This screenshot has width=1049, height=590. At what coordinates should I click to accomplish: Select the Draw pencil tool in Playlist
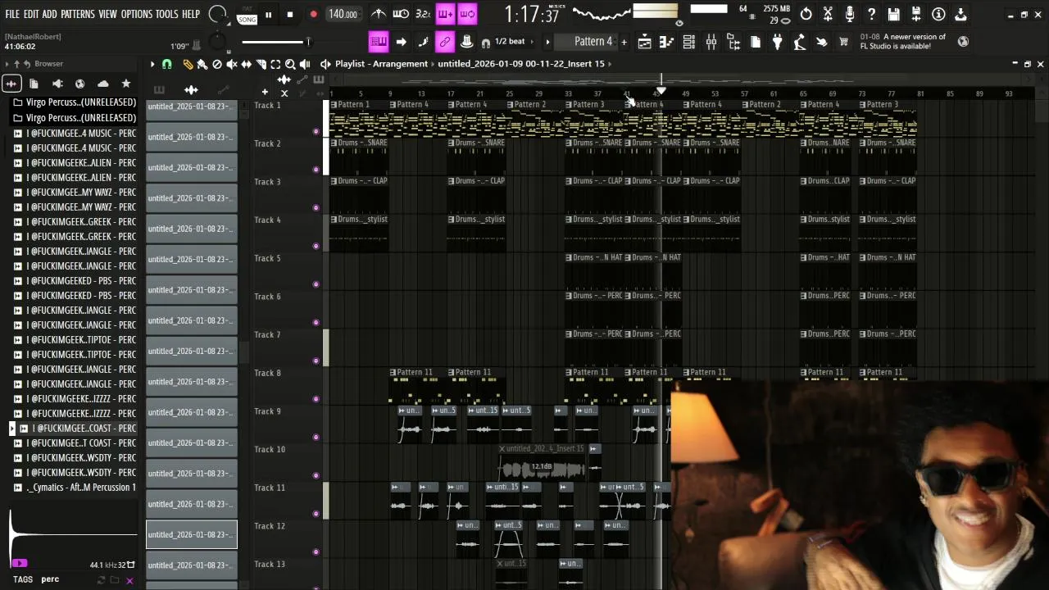tap(188, 64)
